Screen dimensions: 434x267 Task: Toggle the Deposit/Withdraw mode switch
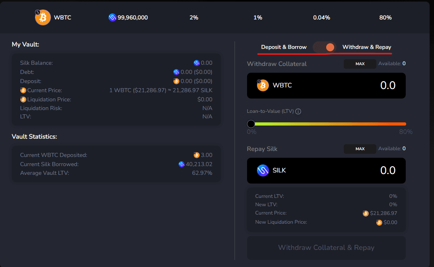[324, 47]
